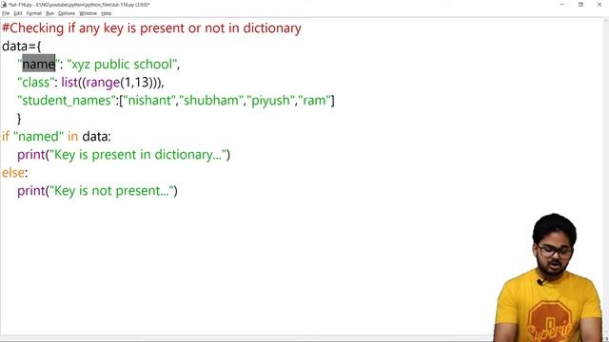The width and height of the screenshot is (609, 342).
Task: Click the comment line "#Checking if any key is present"
Action: click(151, 28)
